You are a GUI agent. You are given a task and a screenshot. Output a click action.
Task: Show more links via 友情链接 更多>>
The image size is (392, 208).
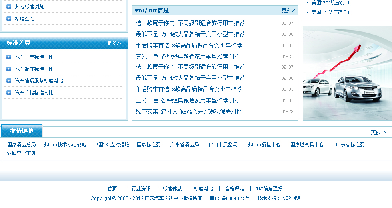click(378, 133)
